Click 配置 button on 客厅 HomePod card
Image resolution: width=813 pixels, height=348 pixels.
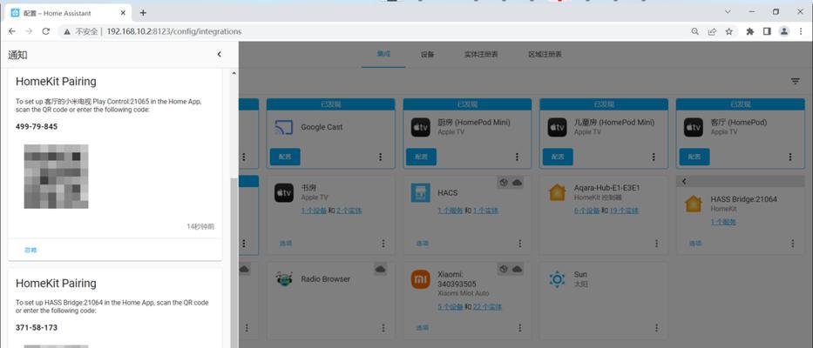[694, 157]
